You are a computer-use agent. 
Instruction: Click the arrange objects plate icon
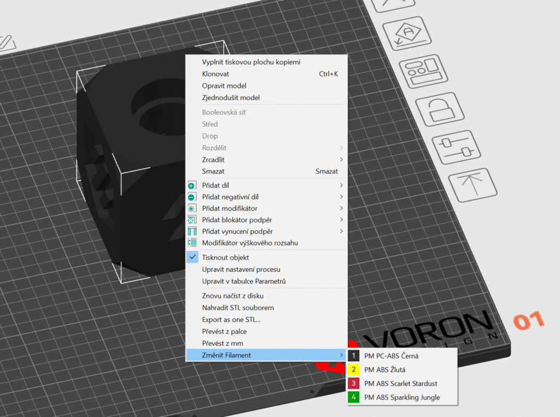[x=425, y=72]
